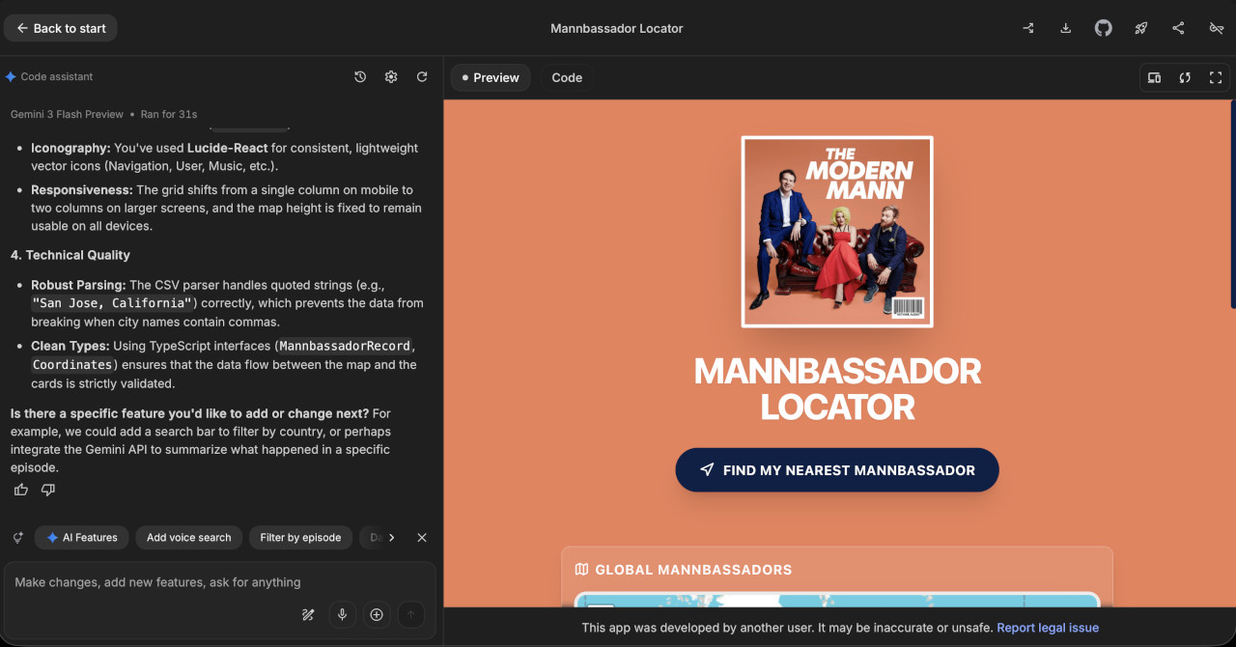
Task: Give the response a thumbs down
Action: (x=48, y=490)
